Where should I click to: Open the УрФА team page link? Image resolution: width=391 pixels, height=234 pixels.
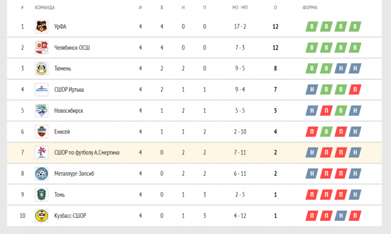(60, 27)
